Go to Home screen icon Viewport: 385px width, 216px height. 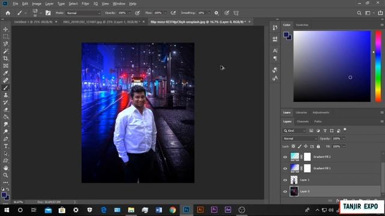pos(8,13)
